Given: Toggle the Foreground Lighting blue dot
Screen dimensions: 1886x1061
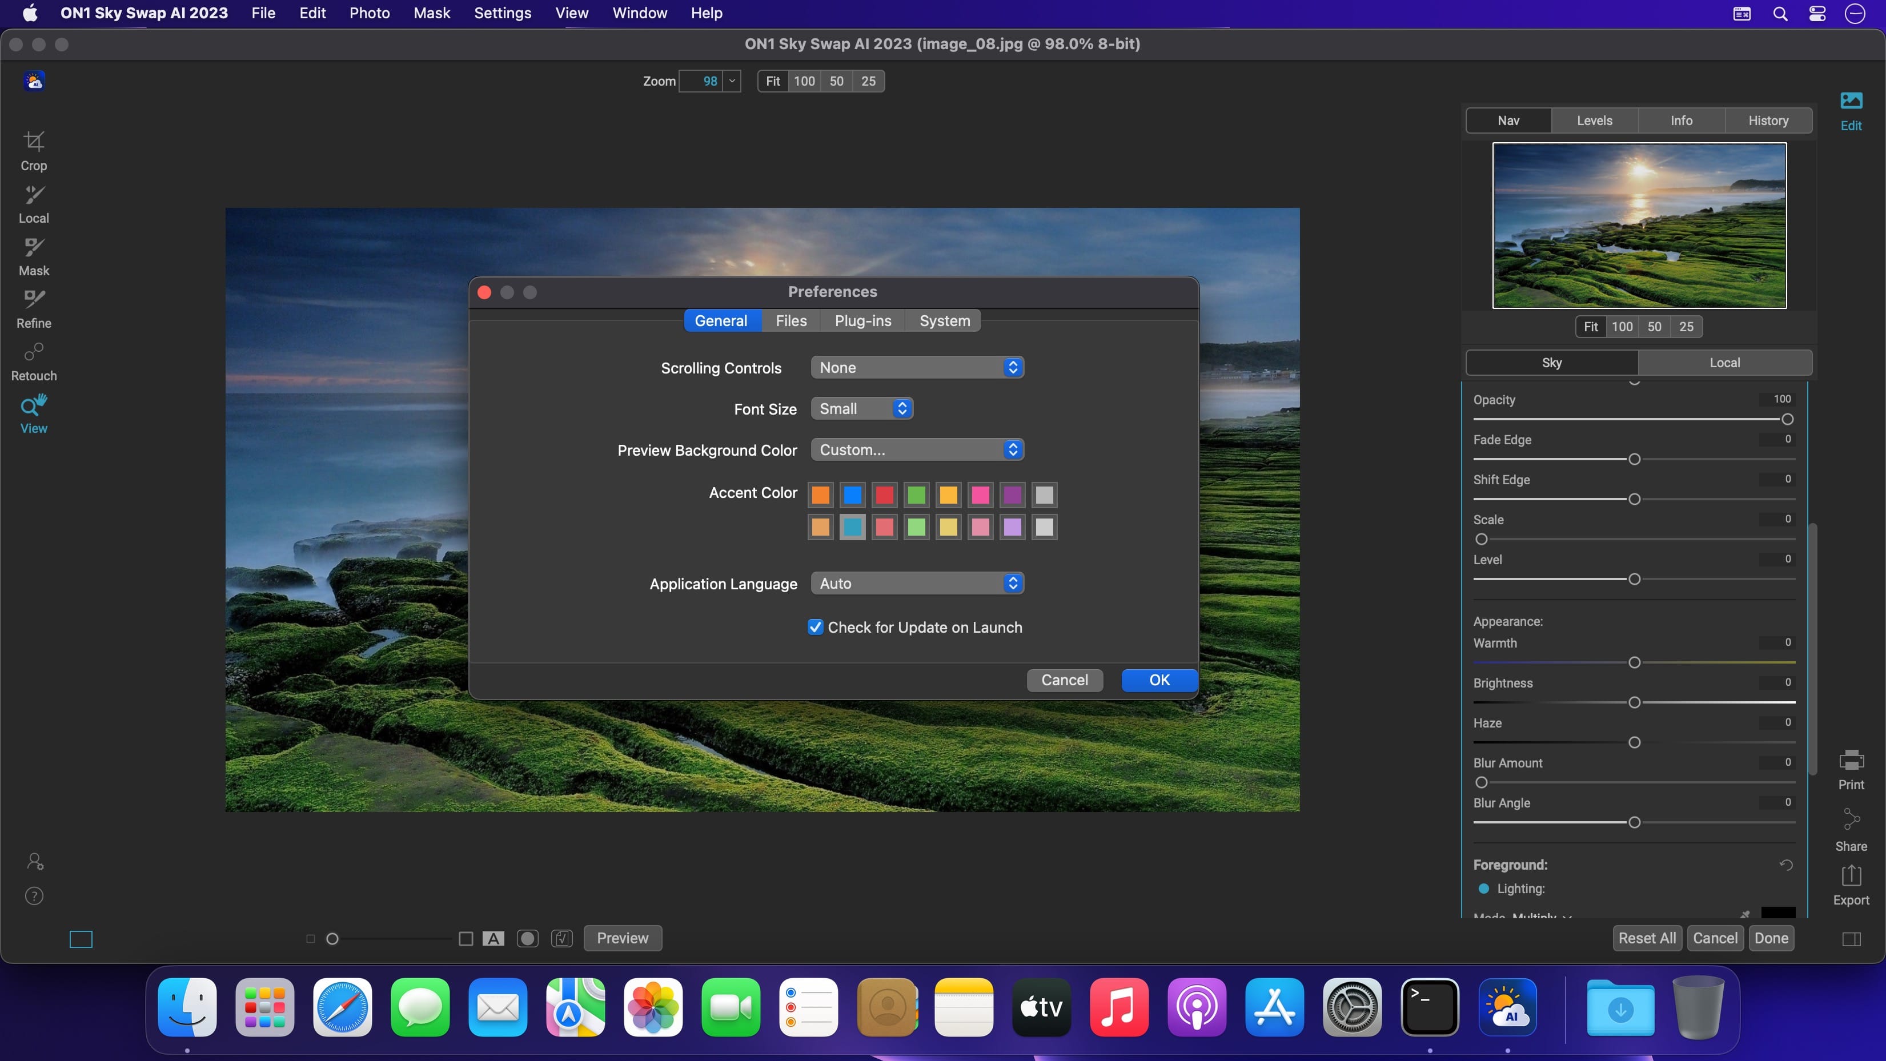Looking at the screenshot, I should [x=1483, y=888].
